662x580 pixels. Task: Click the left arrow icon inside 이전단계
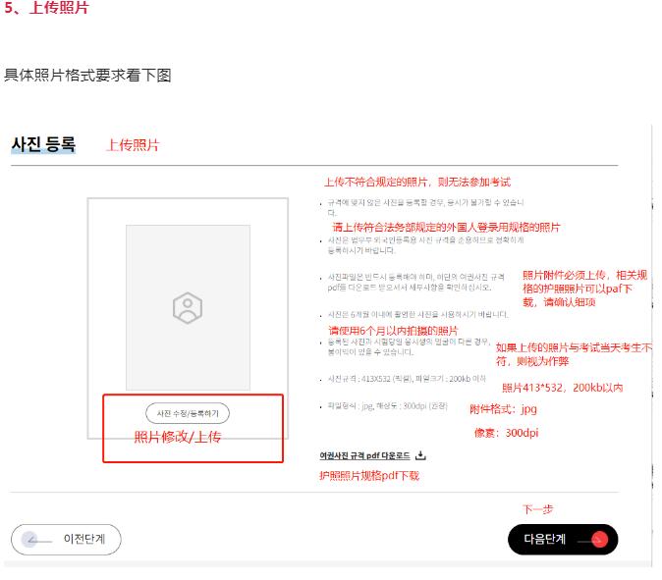pyautogui.click(x=33, y=540)
